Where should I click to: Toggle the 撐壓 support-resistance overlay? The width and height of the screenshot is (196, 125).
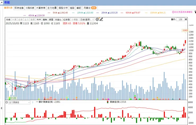(51, 20)
